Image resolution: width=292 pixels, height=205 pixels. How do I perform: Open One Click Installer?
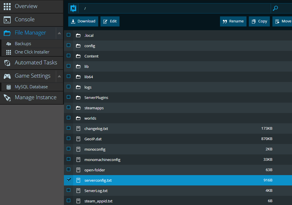[32, 52]
